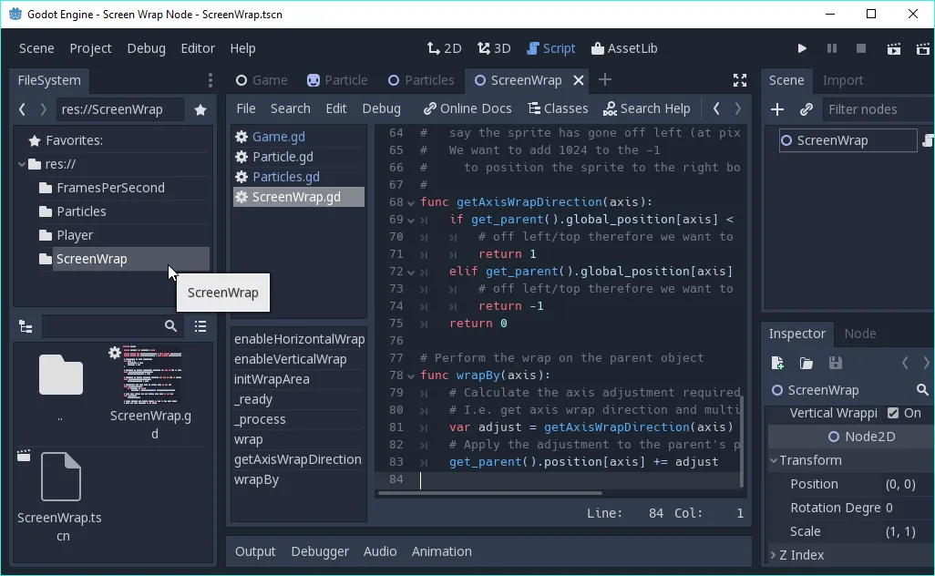This screenshot has height=576, width=935.
Task: Switch to the 3D workspace
Action: pos(494,49)
